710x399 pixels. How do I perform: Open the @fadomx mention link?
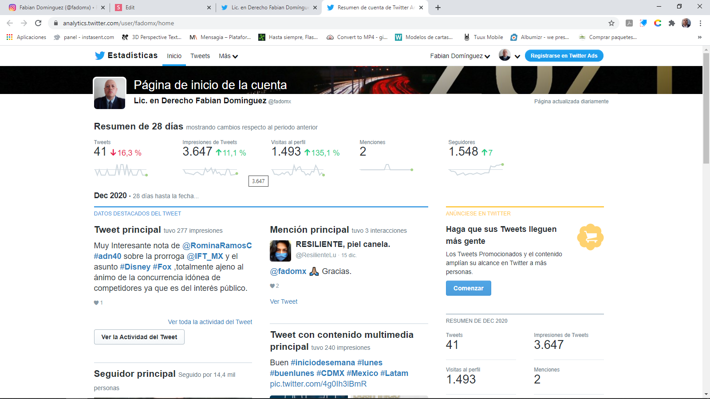coord(288,271)
